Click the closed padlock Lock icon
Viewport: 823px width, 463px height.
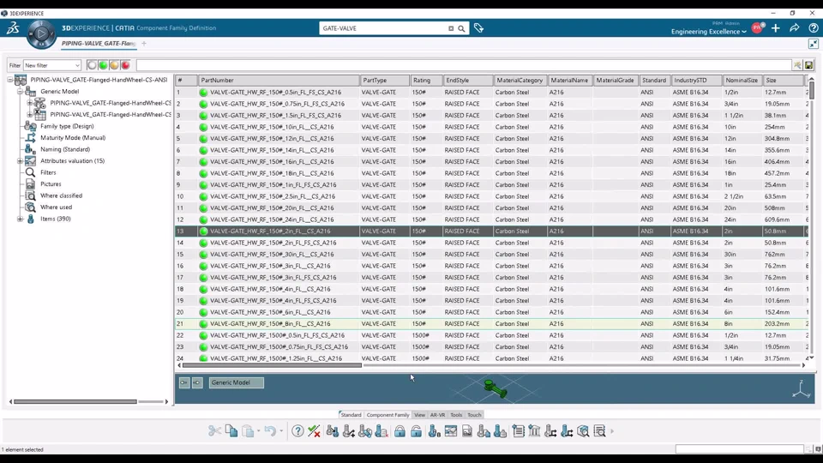click(x=400, y=431)
